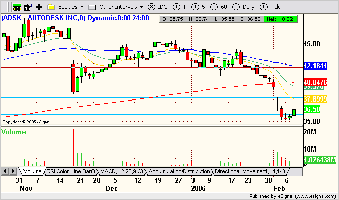The image size is (339, 200).
Task: Set chart to 60 minute interval
Action: click(x=219, y=7)
